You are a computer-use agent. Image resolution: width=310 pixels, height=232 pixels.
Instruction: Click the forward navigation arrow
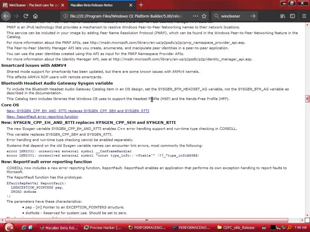tap(16, 16)
